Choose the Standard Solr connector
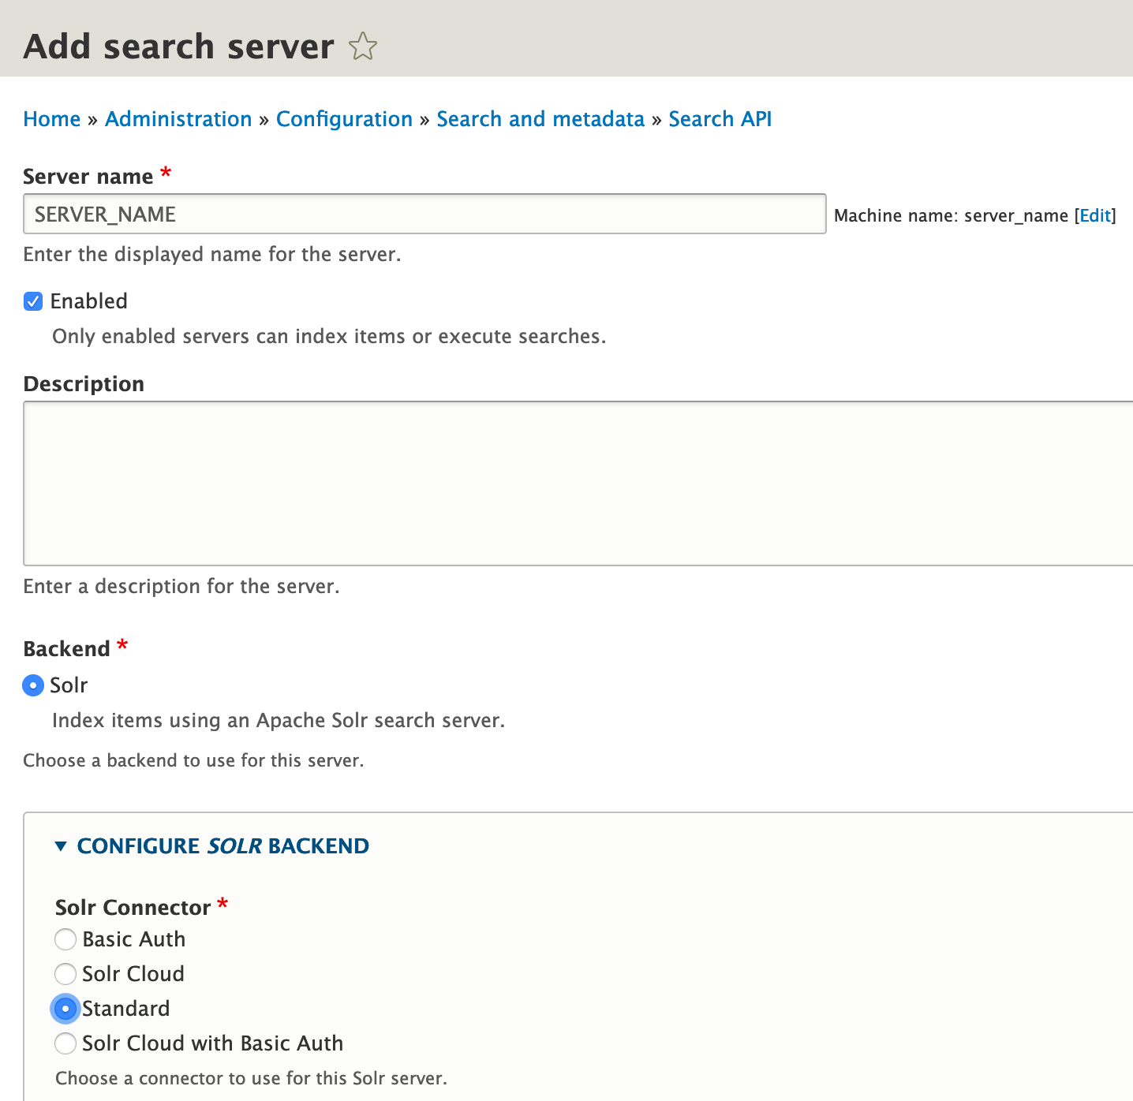The image size is (1133, 1101). [65, 1009]
